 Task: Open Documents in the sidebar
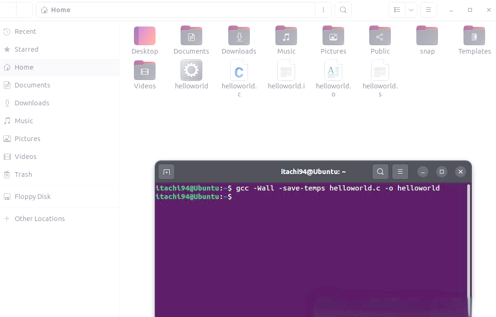pos(60,85)
